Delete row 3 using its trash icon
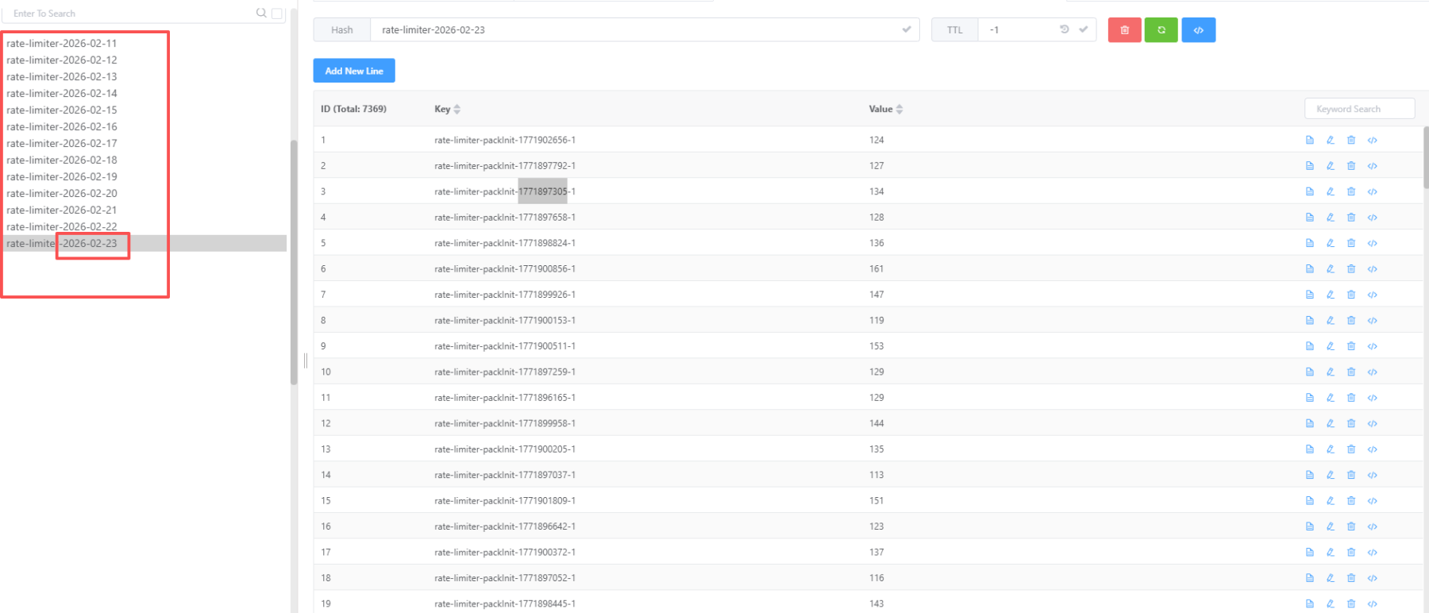 point(1351,191)
